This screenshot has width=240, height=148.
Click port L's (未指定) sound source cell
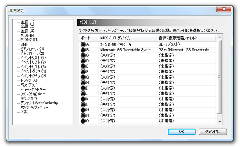coord(186,104)
